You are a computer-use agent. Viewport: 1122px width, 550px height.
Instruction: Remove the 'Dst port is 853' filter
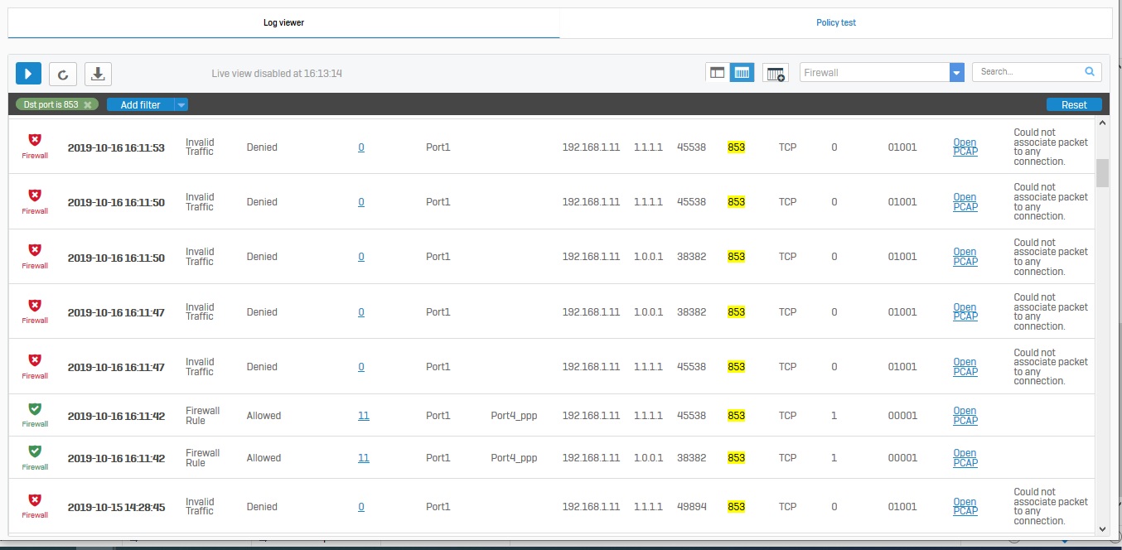click(x=88, y=105)
